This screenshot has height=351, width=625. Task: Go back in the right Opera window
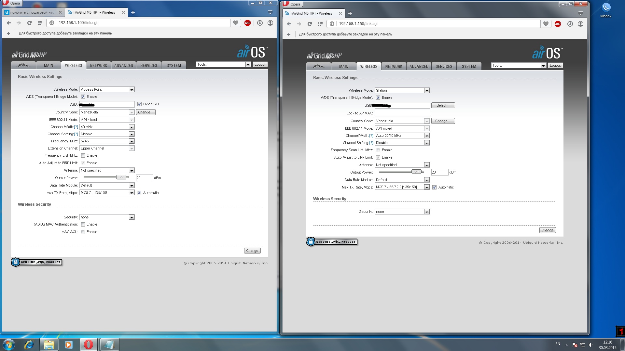point(289,24)
